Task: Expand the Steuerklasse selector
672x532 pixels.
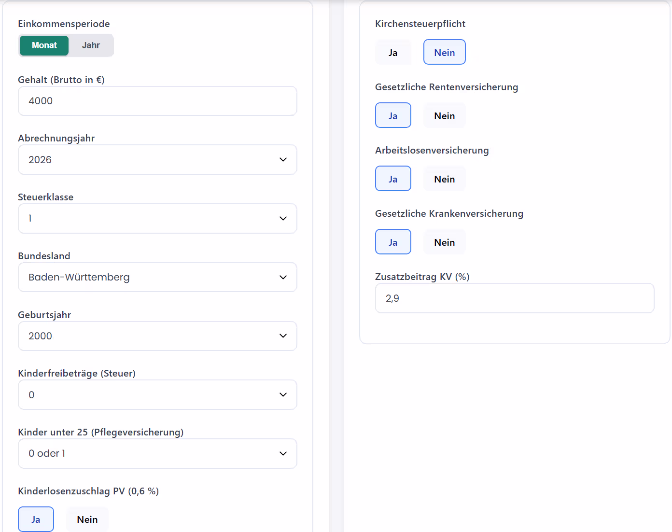Action: click(157, 219)
